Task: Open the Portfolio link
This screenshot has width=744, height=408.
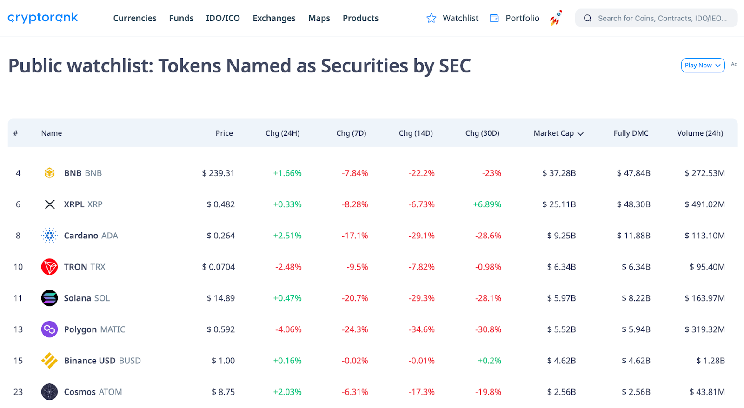Action: click(522, 18)
